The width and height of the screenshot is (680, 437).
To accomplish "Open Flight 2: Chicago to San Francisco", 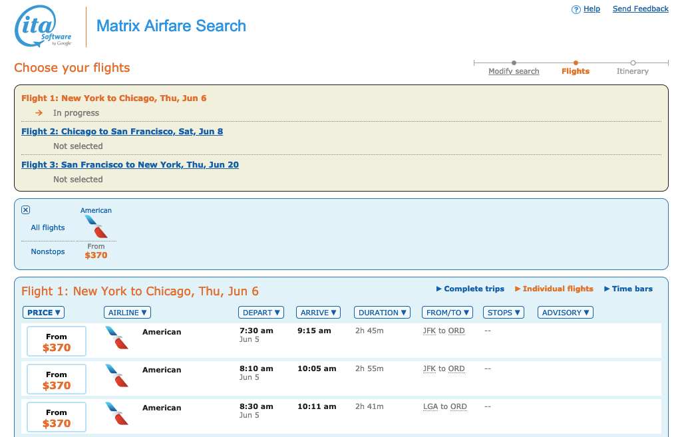I will pyautogui.click(x=122, y=131).
